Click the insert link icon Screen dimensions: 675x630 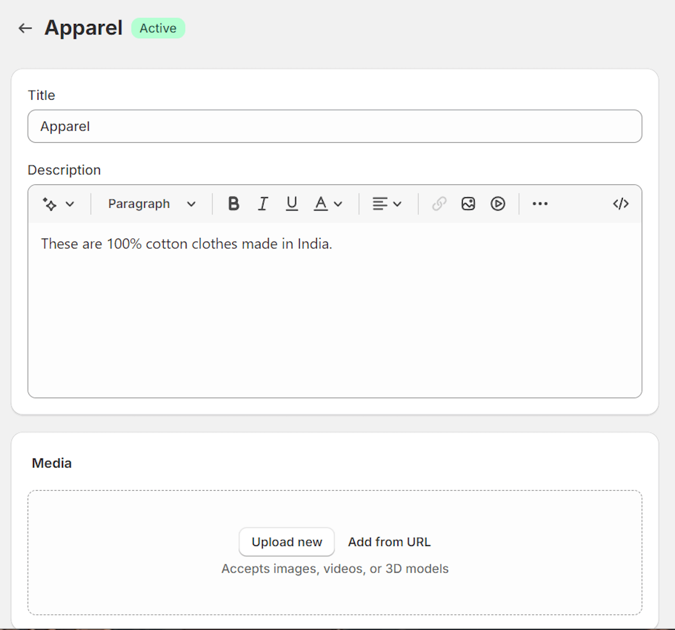(439, 204)
